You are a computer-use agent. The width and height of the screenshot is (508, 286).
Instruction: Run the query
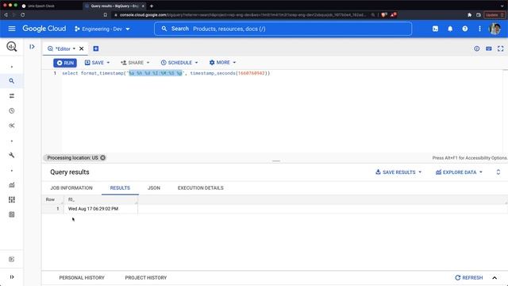tap(65, 63)
